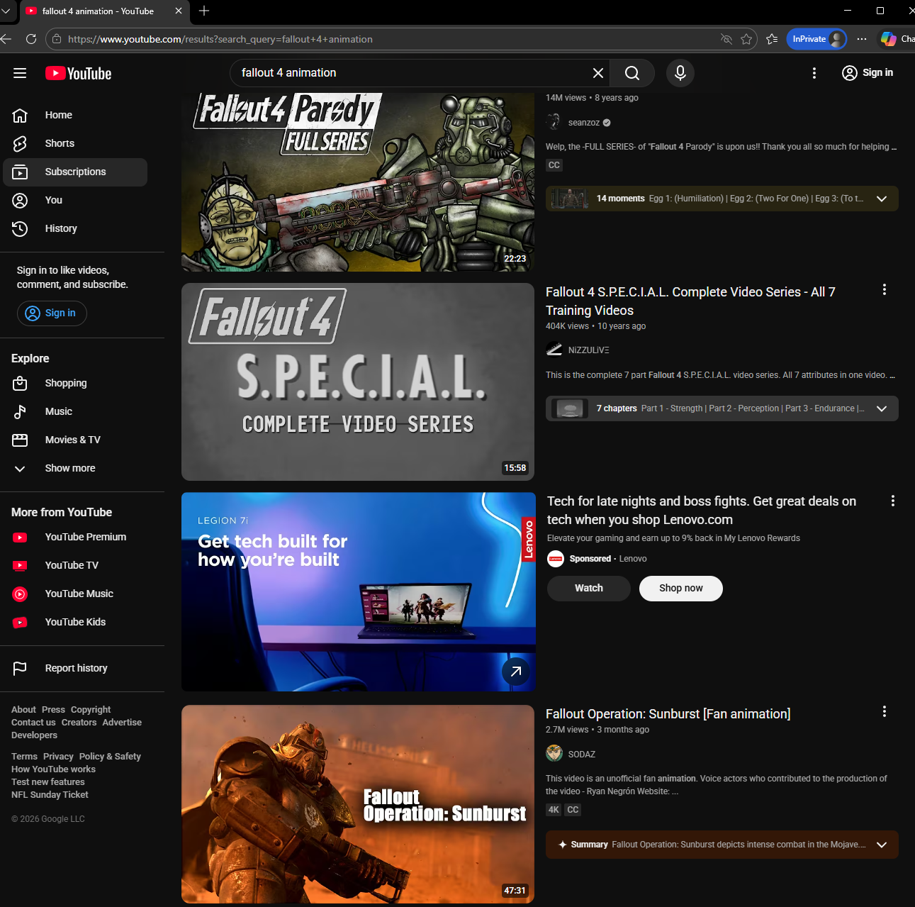
Task: Select Subscriptions in the sidebar
Action: [75, 172]
